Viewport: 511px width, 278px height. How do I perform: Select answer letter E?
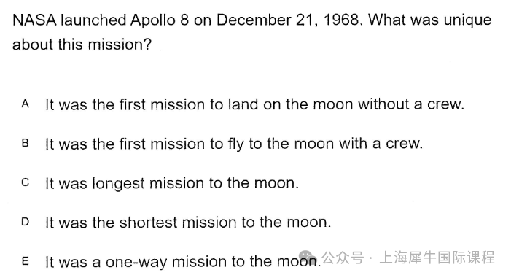pos(25,261)
